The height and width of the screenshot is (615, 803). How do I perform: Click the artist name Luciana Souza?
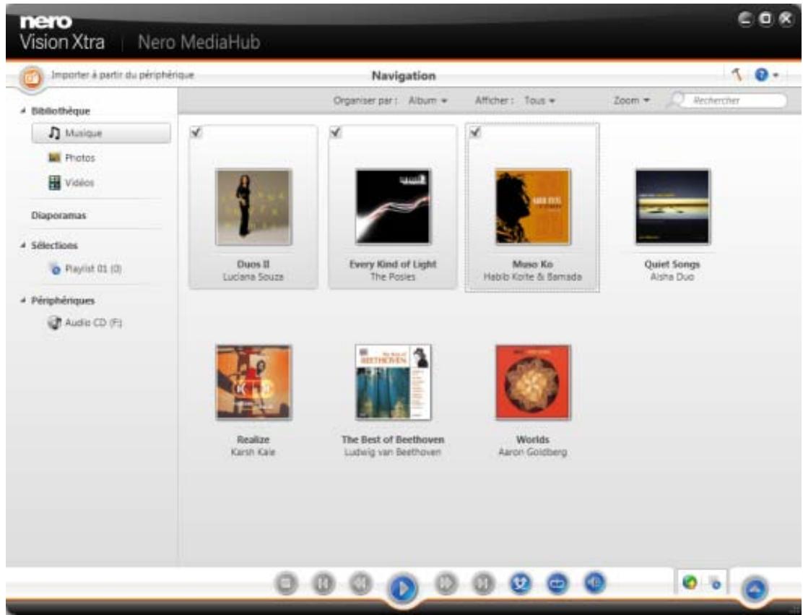point(253,277)
